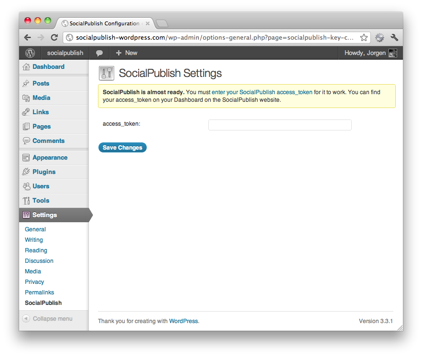Click the SocialPublish Settings page icon

[x=107, y=73]
